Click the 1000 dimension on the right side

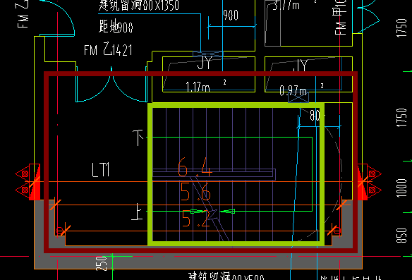coord(401,188)
